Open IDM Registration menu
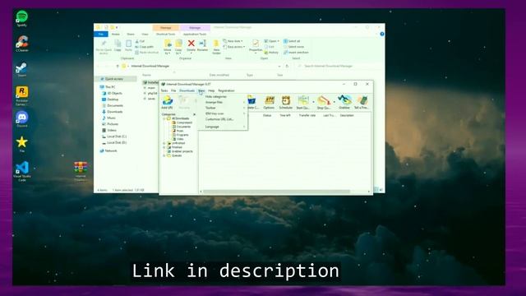Viewport: 526px width, 296px height. (x=226, y=90)
